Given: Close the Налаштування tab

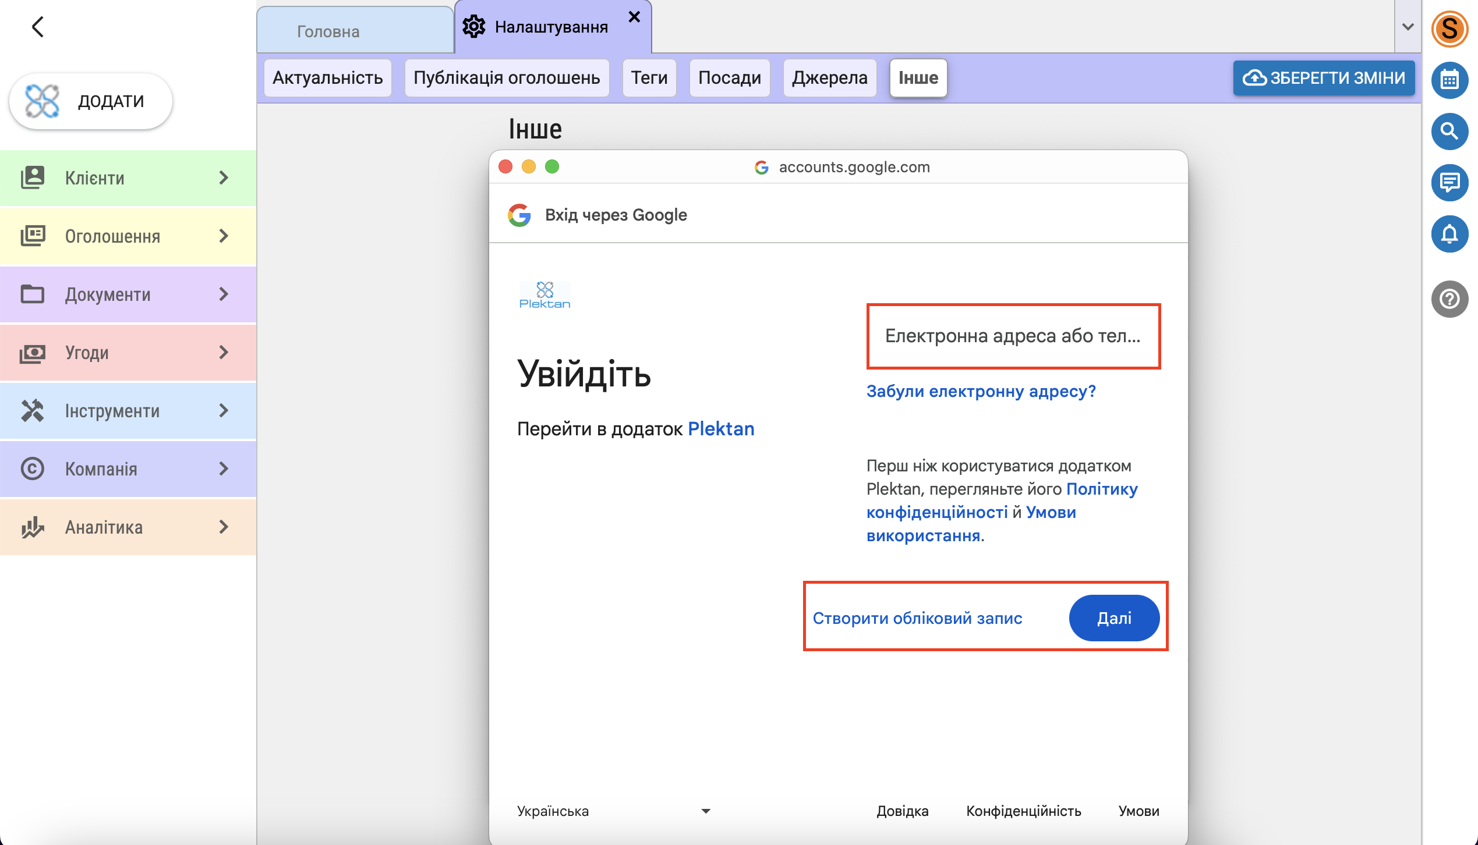Looking at the screenshot, I should tap(634, 17).
